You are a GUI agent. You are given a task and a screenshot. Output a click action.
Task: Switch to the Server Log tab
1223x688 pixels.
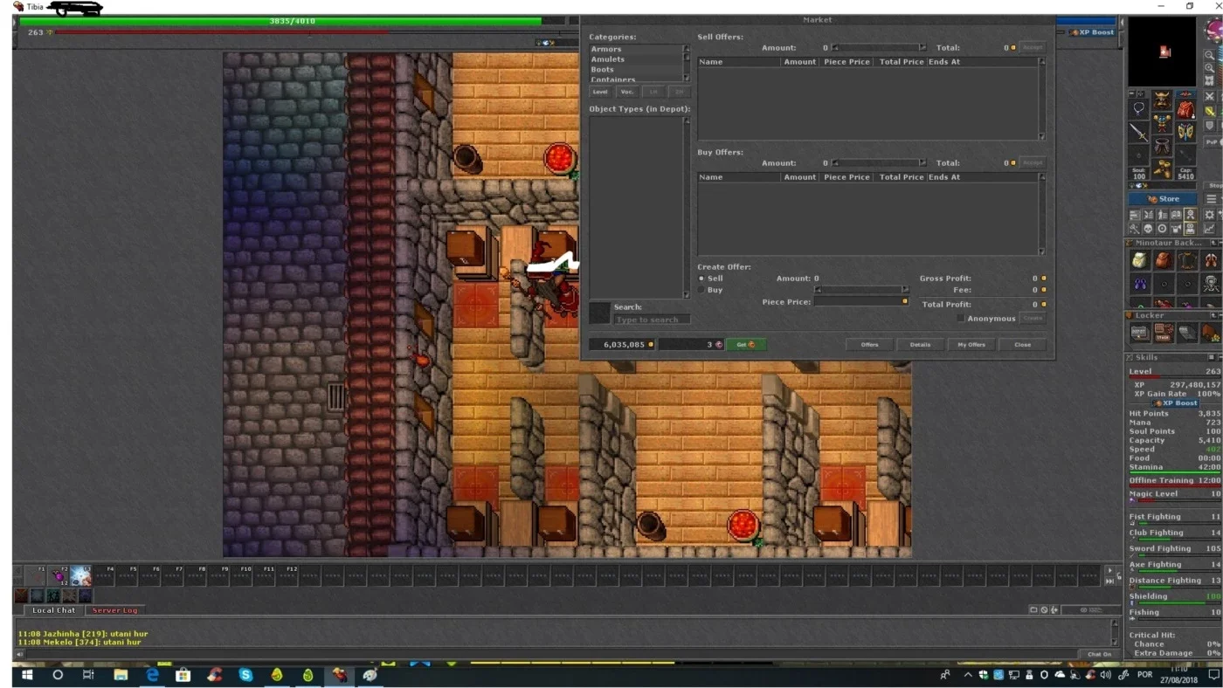114,610
